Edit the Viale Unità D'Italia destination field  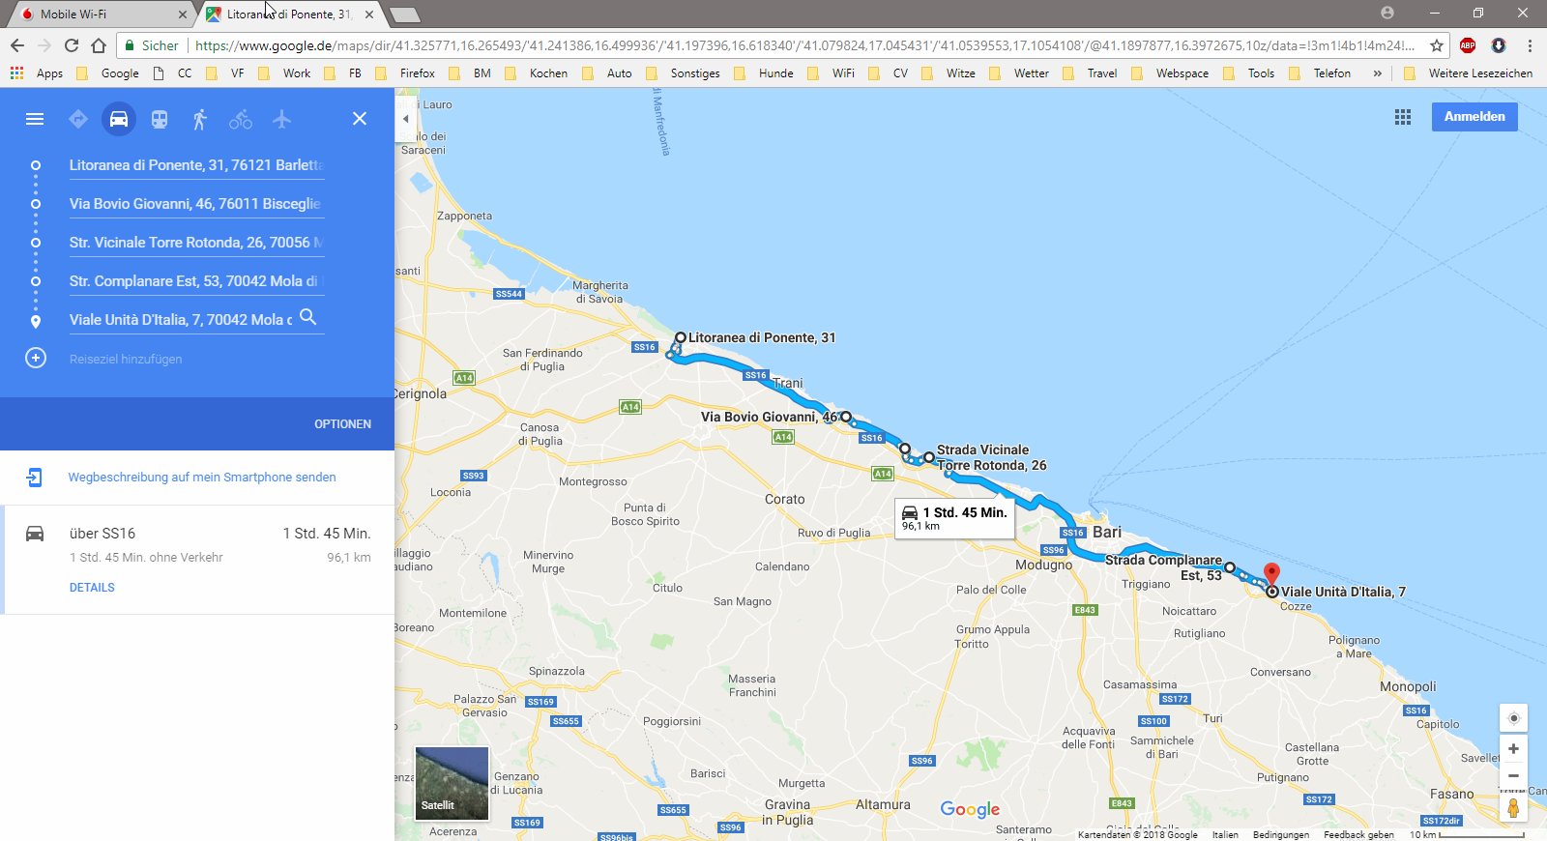(182, 320)
